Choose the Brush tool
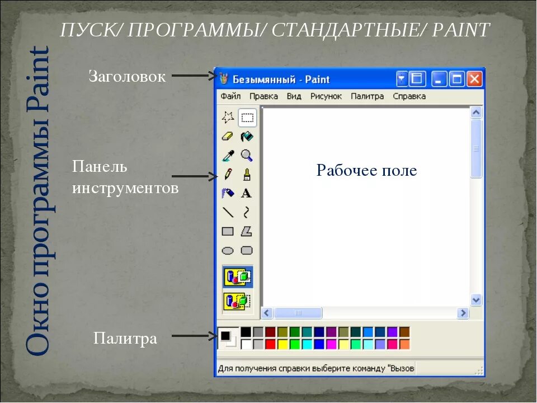The width and height of the screenshot is (537, 403). [x=247, y=175]
